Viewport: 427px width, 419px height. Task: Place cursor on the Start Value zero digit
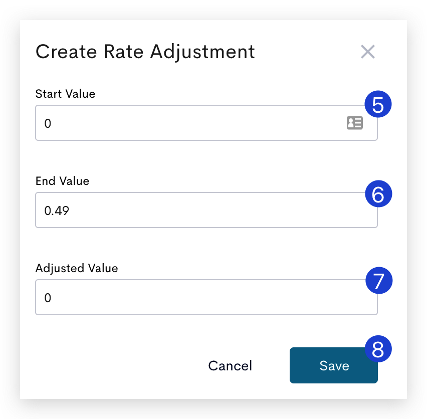tap(48, 123)
